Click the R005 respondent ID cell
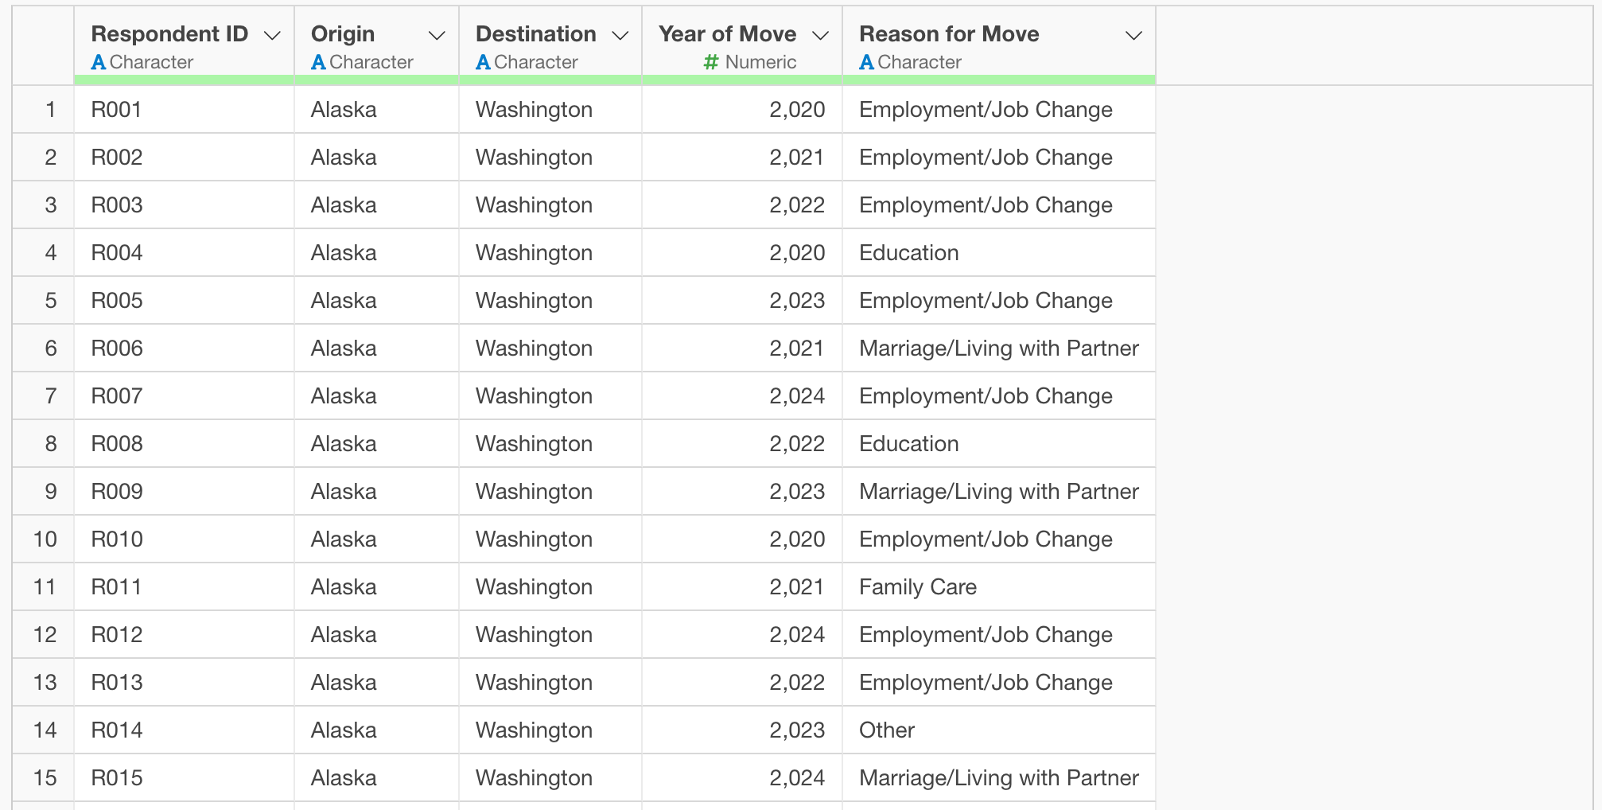Image resolution: width=1602 pixels, height=810 pixels. (x=117, y=301)
